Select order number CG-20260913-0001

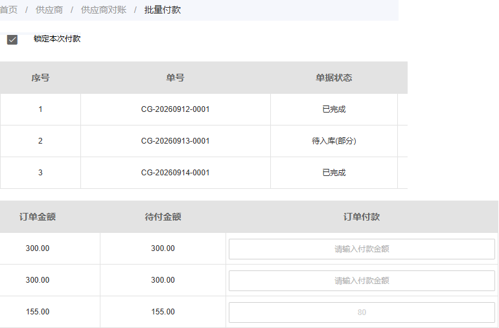[175, 141]
